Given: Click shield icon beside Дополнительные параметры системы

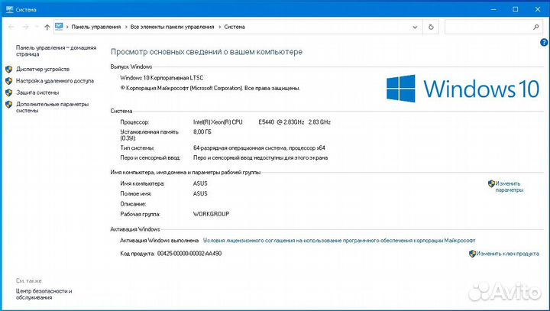Looking at the screenshot, I should click(x=9, y=104).
